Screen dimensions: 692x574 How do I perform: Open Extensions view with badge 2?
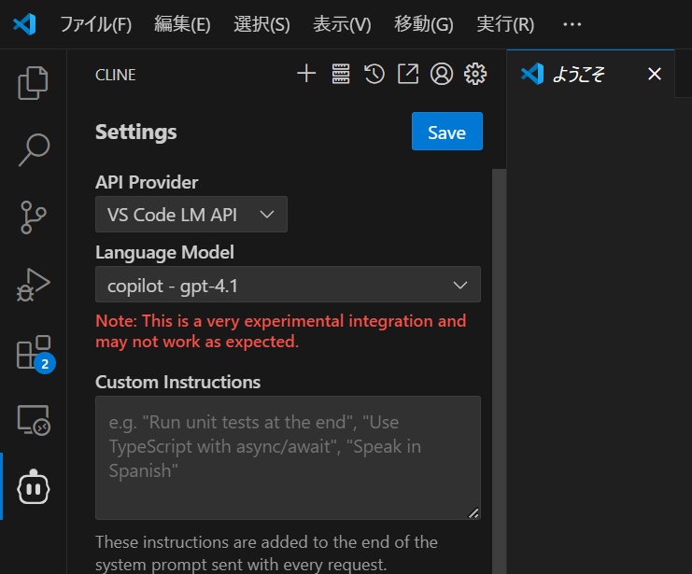tap(35, 353)
